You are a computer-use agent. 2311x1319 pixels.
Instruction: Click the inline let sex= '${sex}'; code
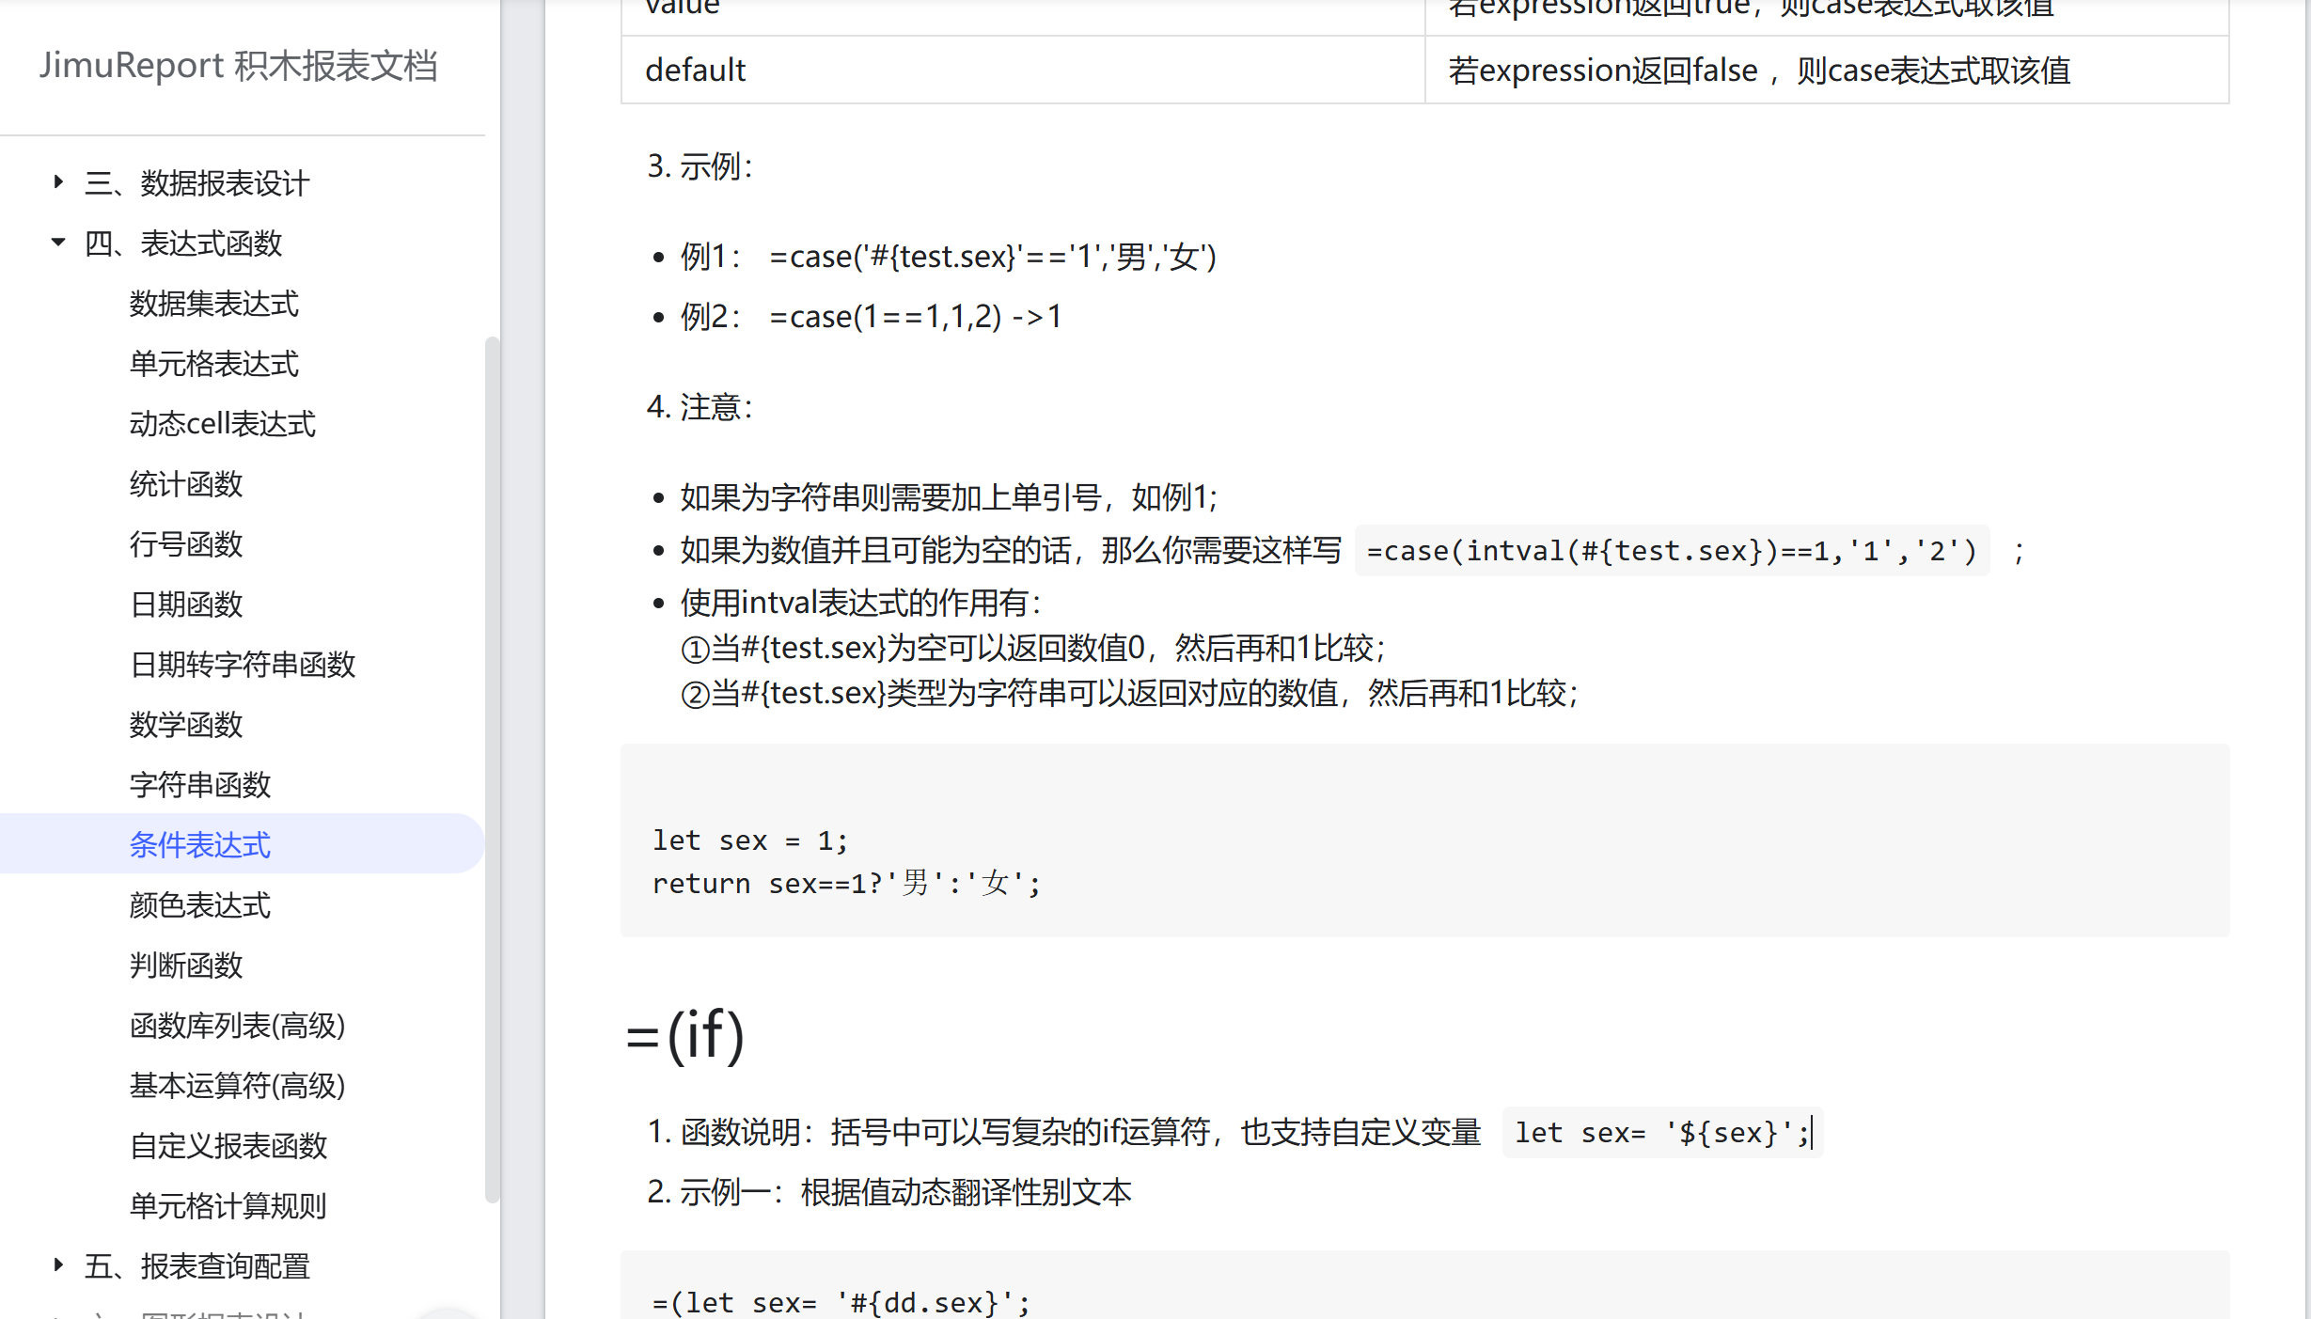click(1661, 1132)
